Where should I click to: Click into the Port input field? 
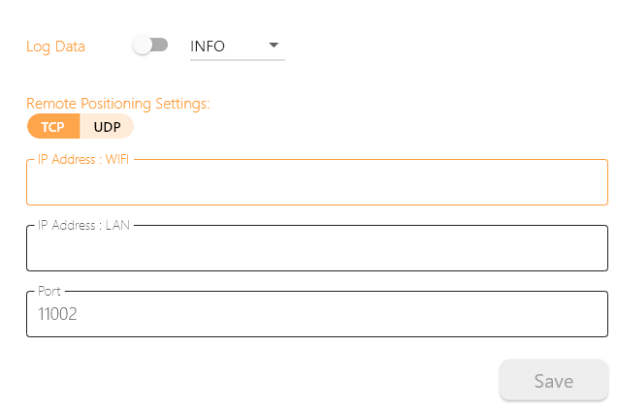[x=316, y=314]
